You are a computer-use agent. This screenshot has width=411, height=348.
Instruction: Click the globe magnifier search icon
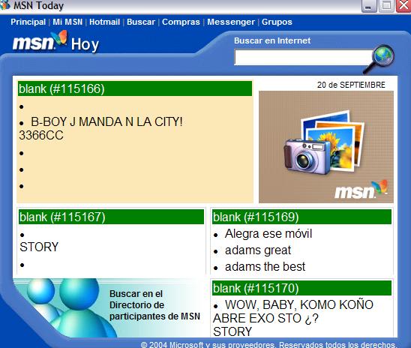(x=379, y=59)
